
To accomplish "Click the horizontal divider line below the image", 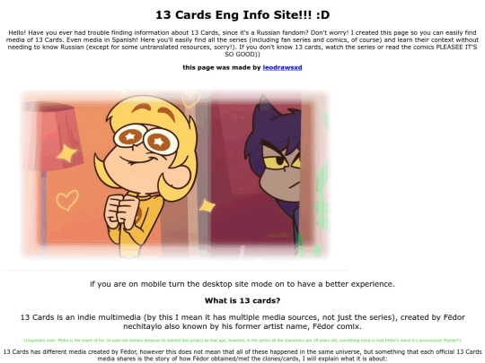I will [x=175, y=270].
